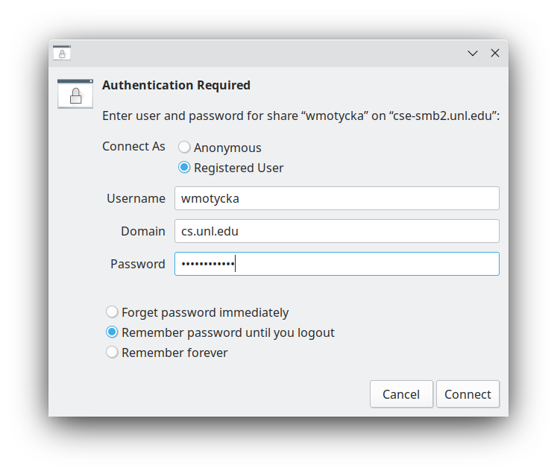
Task: Click the Authentication Required heading
Action: click(176, 85)
